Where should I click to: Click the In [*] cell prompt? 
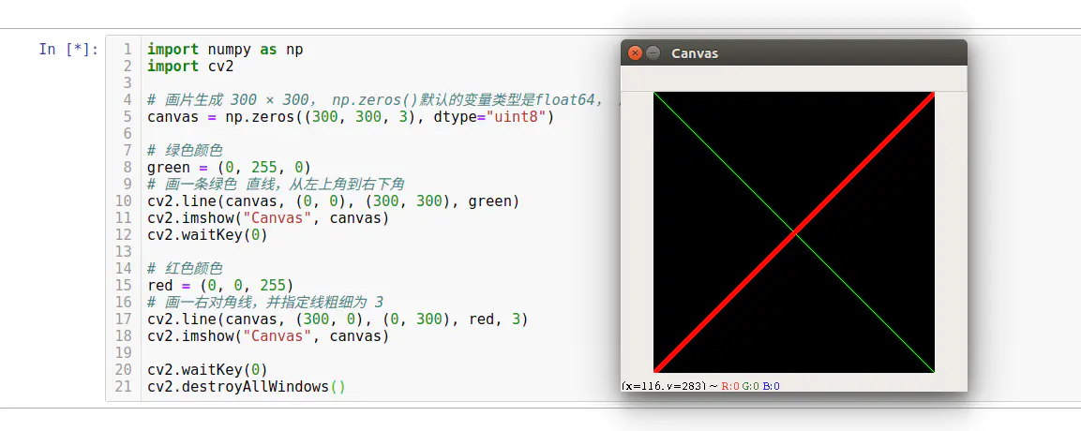[x=68, y=50]
